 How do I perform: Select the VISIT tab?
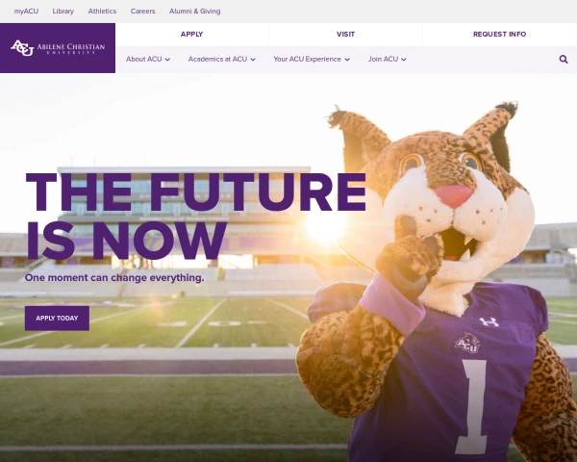click(345, 35)
